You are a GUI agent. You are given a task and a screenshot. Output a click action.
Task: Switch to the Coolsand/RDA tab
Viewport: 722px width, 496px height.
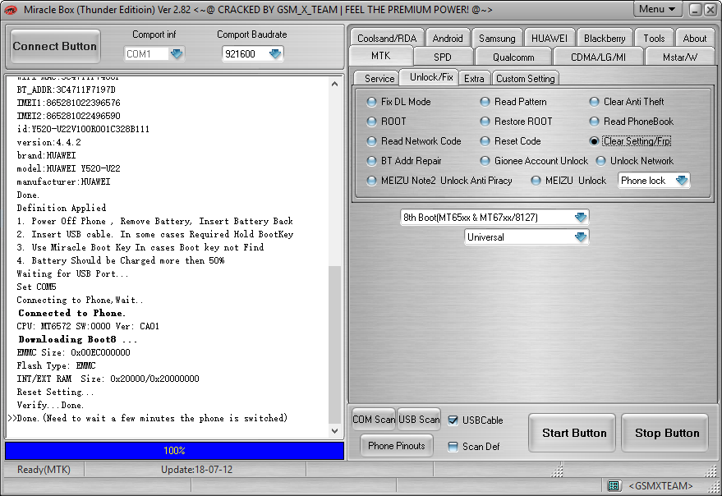387,39
